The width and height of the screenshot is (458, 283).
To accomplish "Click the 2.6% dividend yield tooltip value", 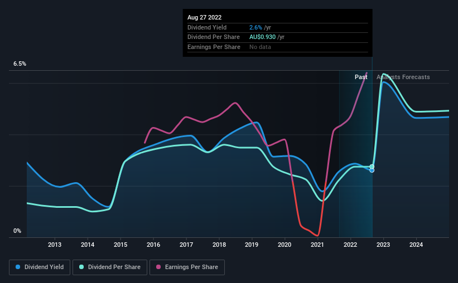I will (x=255, y=27).
